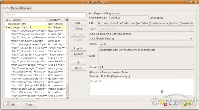Select the images.google.*/im pattern row
199x110 pixels.
36,79
